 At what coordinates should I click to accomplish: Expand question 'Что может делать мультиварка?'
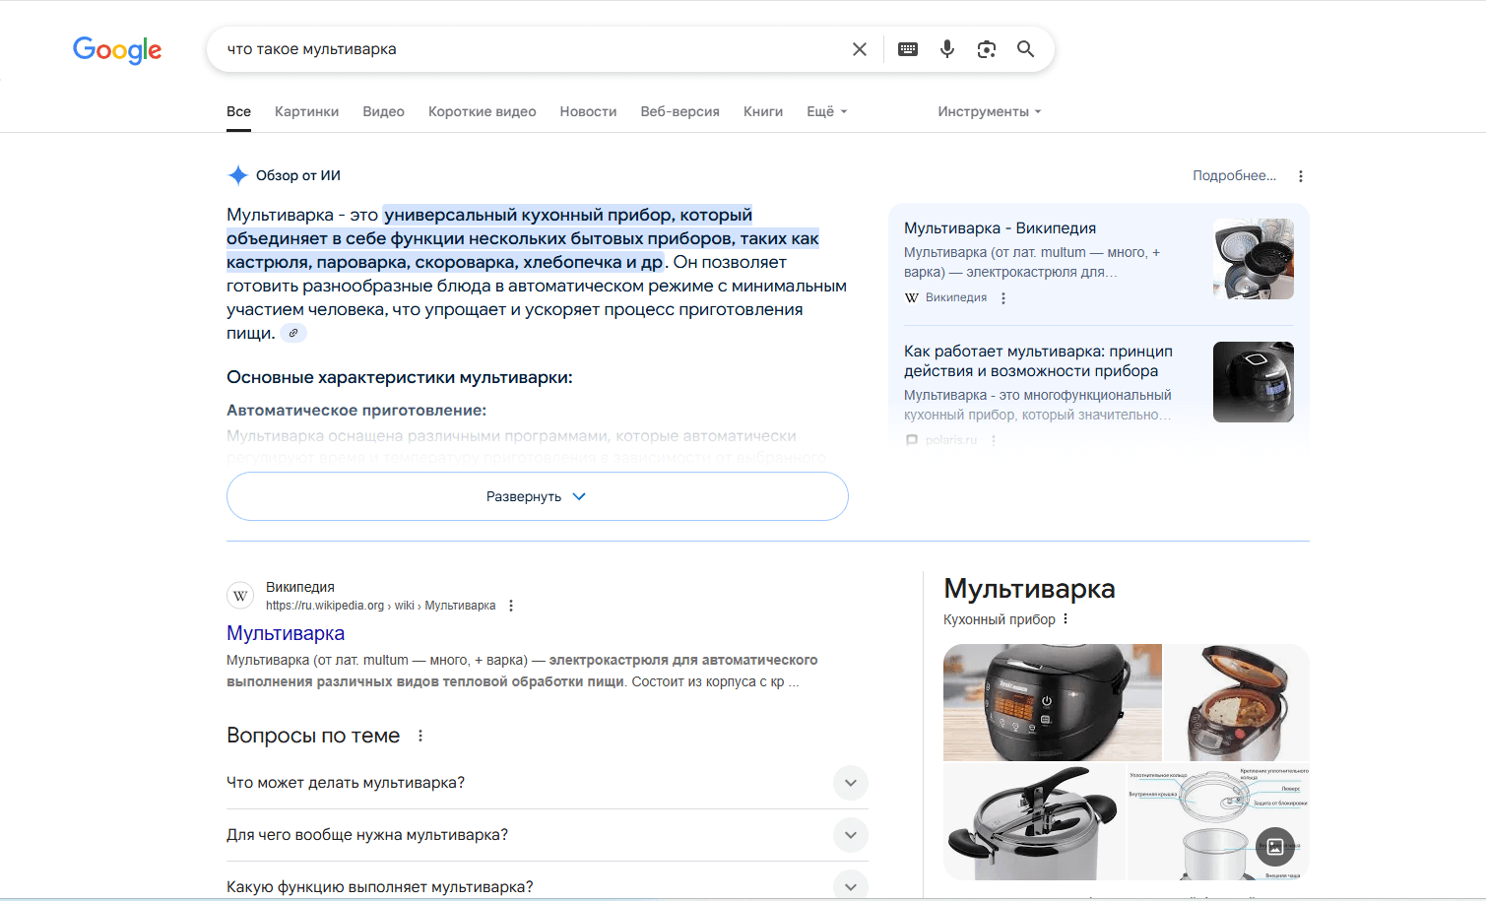[548, 783]
